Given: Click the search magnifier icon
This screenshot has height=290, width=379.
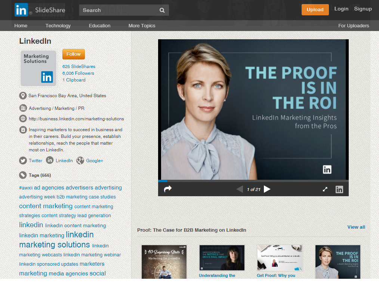Looking at the screenshot, I should click(162, 10).
